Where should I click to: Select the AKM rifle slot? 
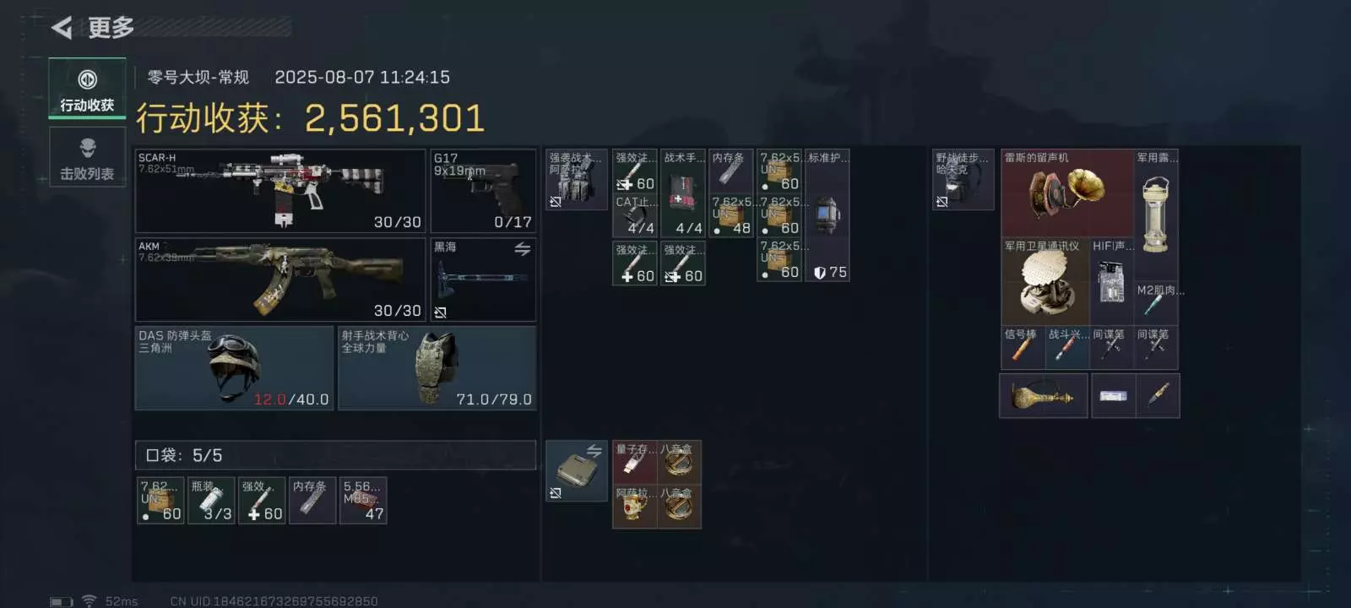point(280,280)
